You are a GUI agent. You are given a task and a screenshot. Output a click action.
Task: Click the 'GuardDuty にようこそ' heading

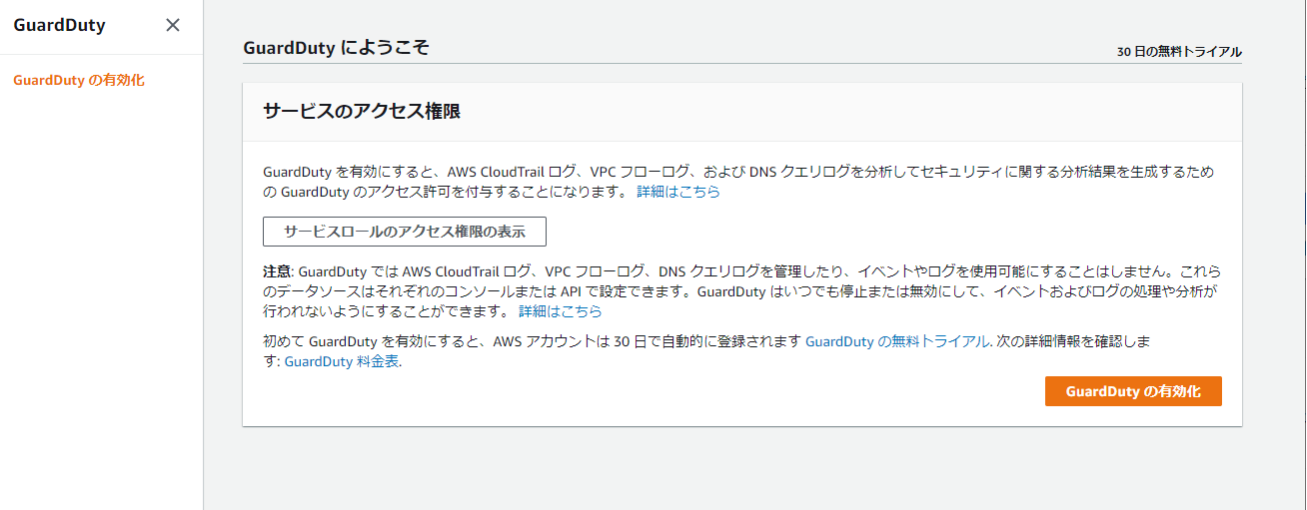click(336, 47)
